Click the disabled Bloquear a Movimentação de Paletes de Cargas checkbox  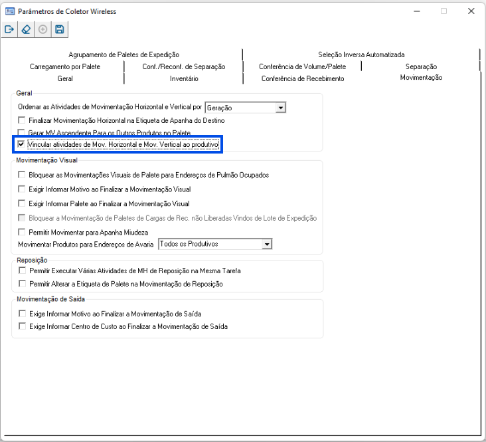[x=21, y=218]
